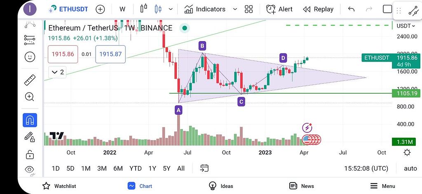Toggle lock all drawings padlock
The width and height of the screenshot is (422, 194).
(x=30, y=155)
